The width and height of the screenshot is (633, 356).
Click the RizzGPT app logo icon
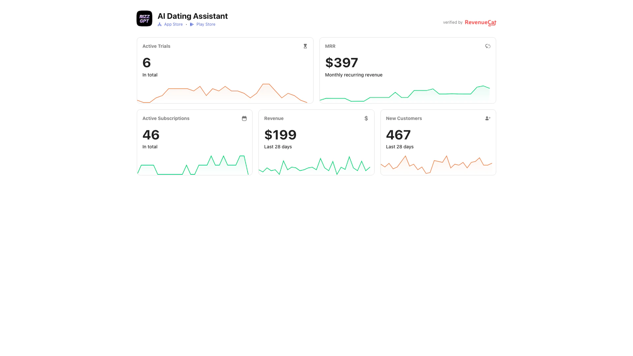coord(144,18)
